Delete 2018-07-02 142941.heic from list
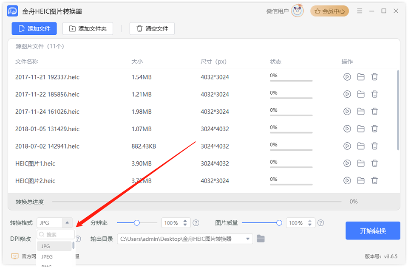Viewport: 408px width, 267px height. pyautogui.click(x=374, y=146)
